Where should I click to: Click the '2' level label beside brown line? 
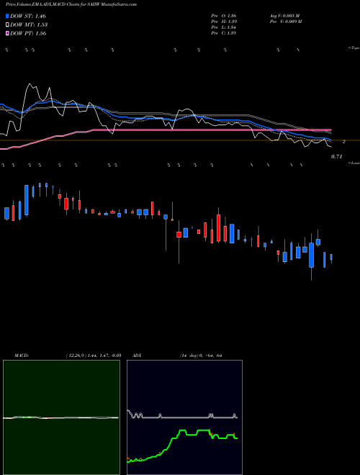coord(344,142)
